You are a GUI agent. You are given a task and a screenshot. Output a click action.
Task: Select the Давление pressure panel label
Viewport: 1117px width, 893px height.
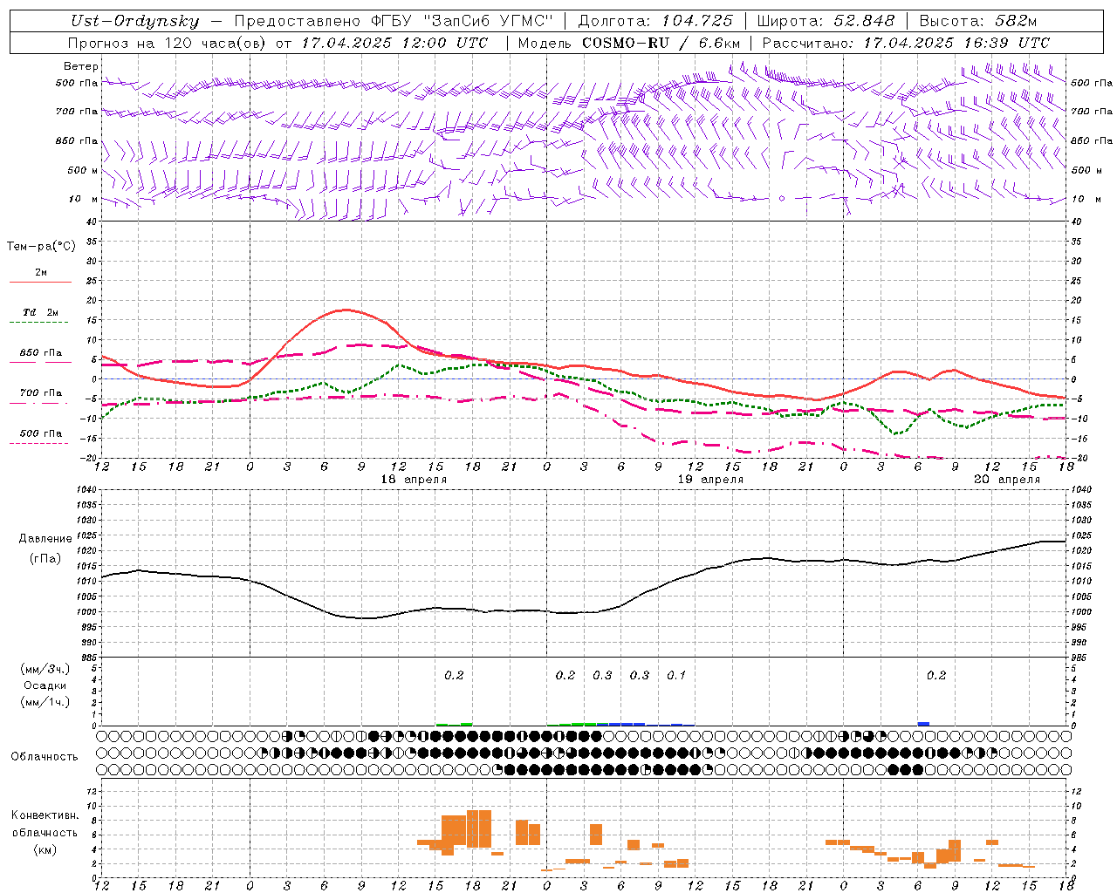click(x=45, y=539)
